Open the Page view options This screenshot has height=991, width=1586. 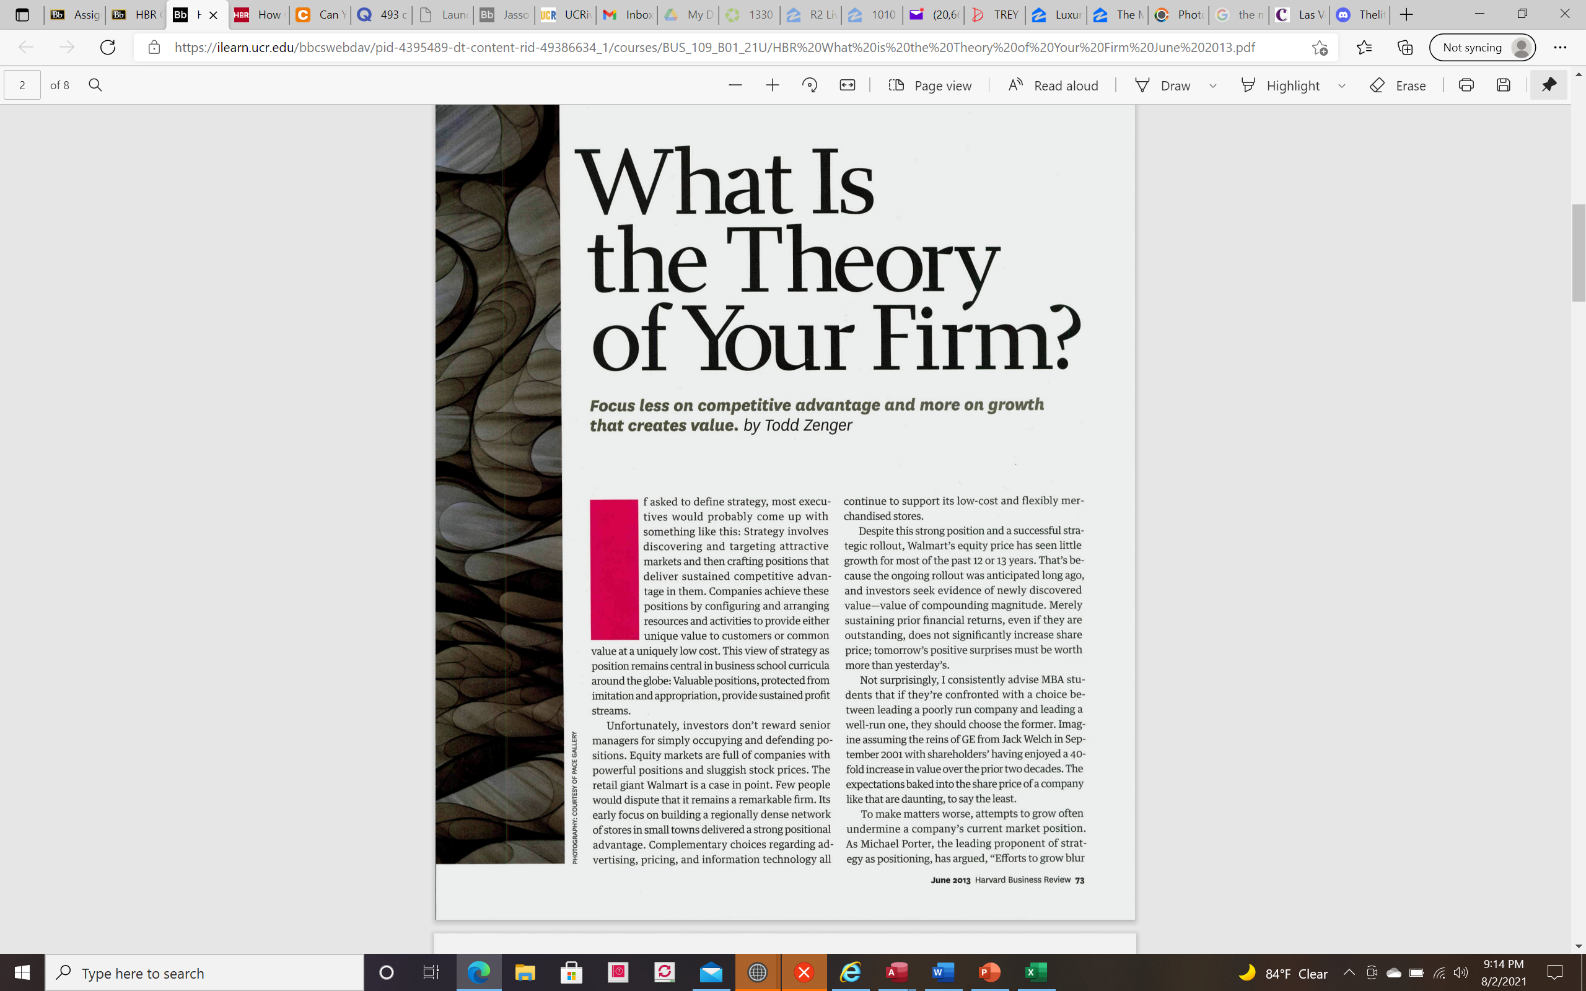click(x=929, y=85)
